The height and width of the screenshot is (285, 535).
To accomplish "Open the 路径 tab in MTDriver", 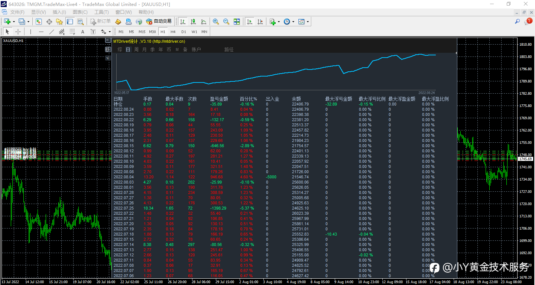I will [x=229, y=49].
